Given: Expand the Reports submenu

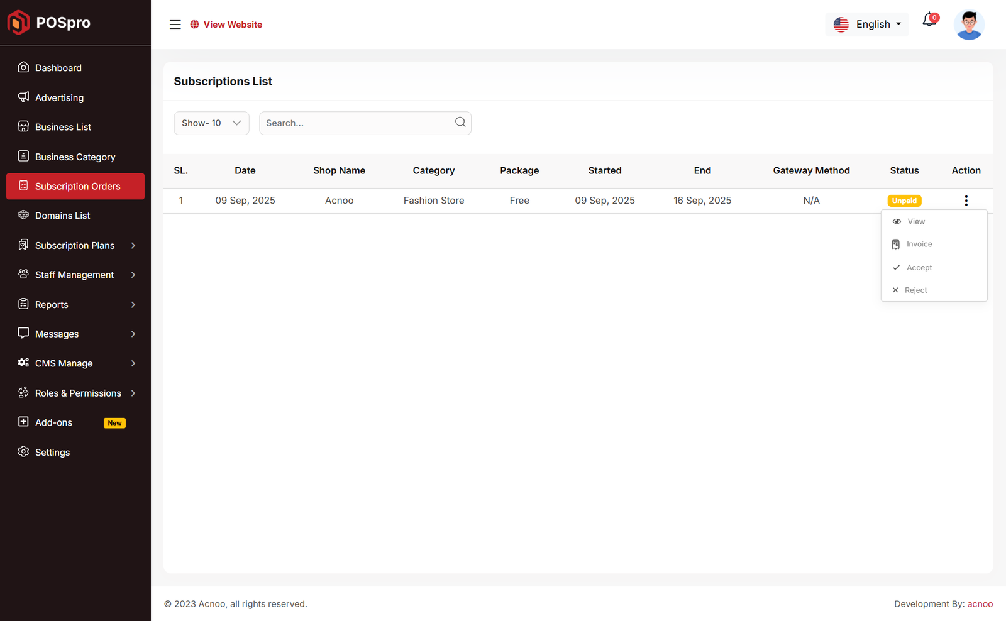Looking at the screenshot, I should pyautogui.click(x=75, y=304).
